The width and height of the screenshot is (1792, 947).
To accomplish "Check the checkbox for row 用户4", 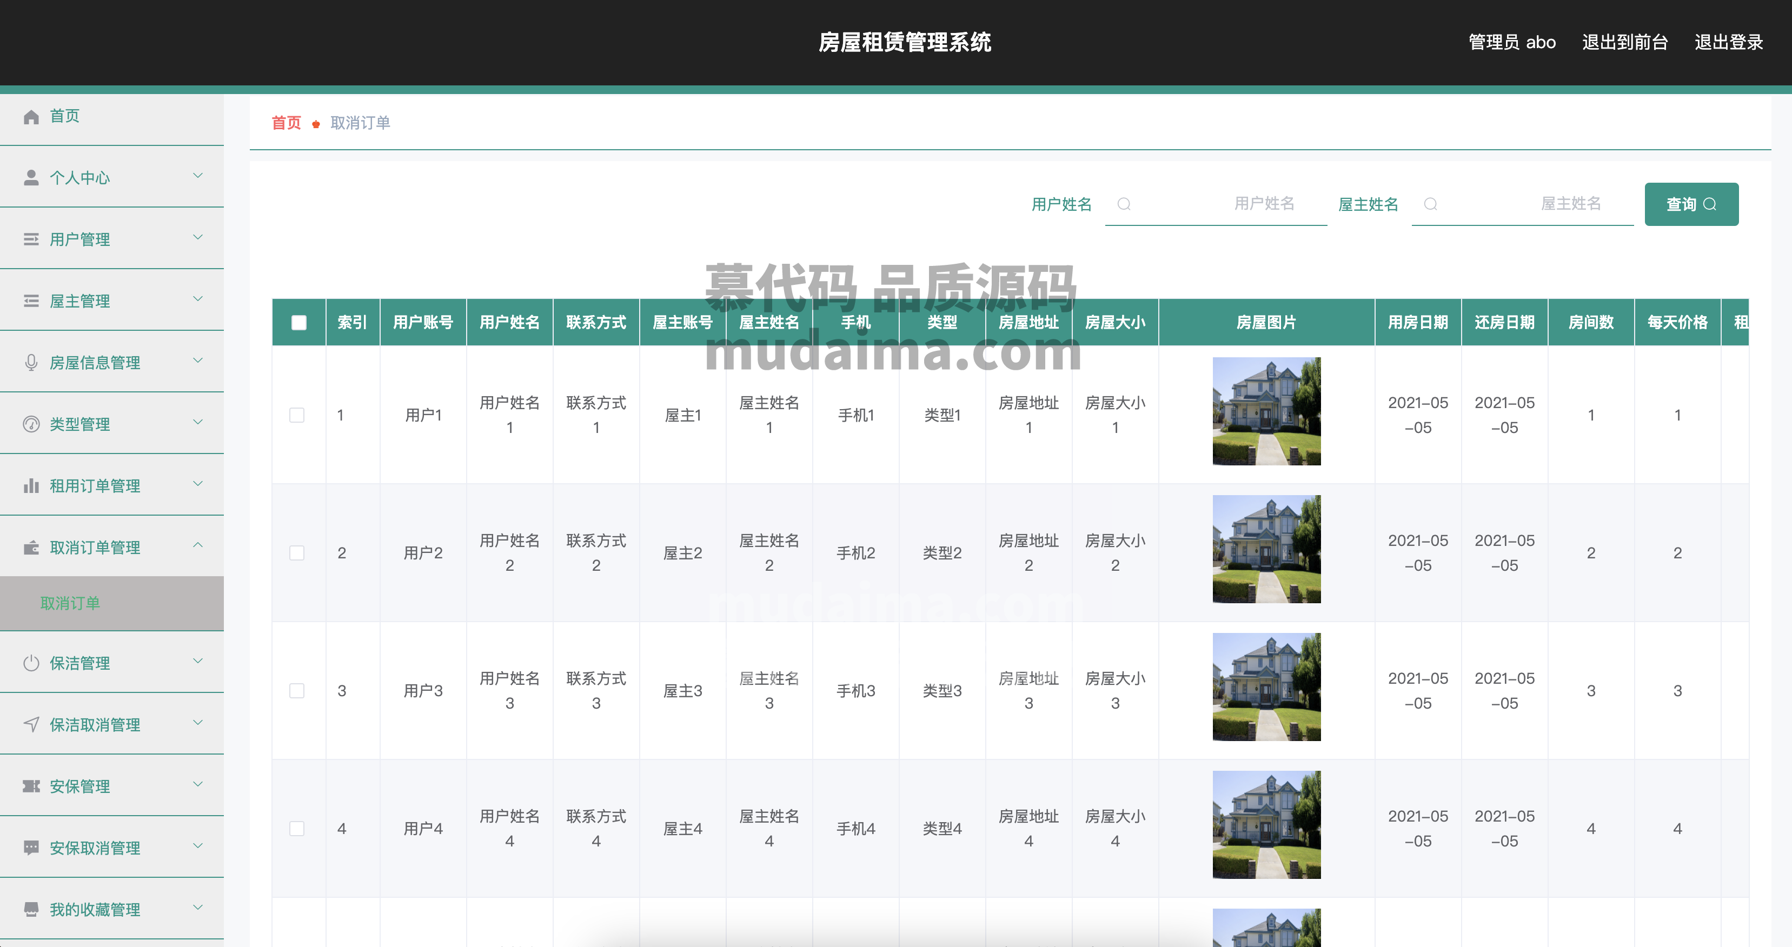I will tap(297, 828).
